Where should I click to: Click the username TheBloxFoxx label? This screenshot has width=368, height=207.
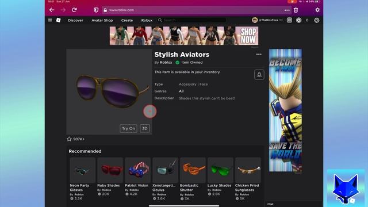click(x=269, y=20)
